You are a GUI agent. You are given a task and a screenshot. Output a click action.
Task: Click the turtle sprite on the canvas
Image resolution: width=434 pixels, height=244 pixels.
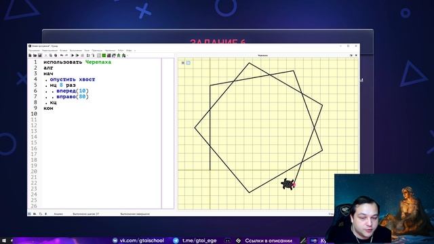[x=288, y=184]
